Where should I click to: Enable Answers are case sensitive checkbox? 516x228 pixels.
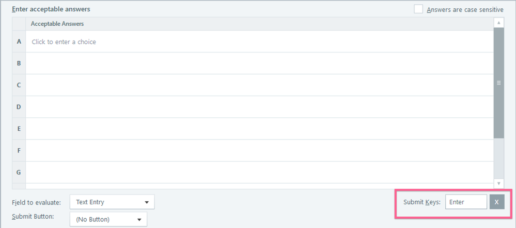coord(418,9)
